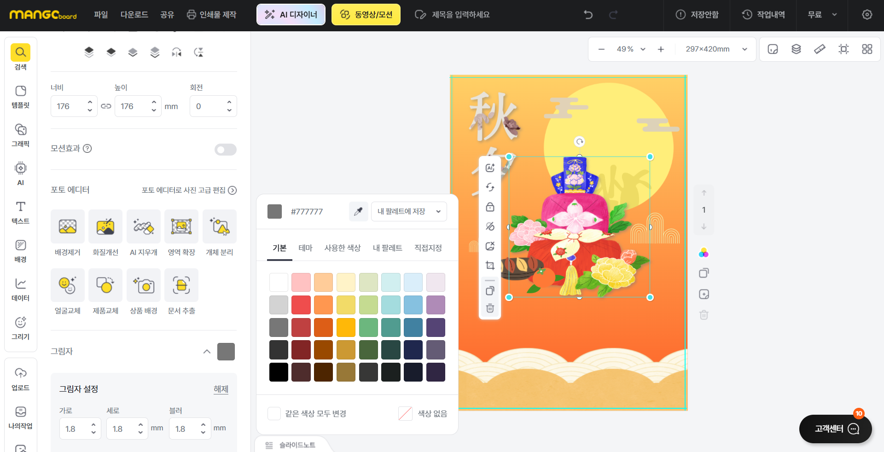Open the 텍스트 text panel in sidebar
Viewport: 884px width, 452px height.
pyautogui.click(x=20, y=212)
